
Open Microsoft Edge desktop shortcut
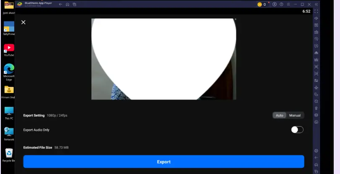[9, 69]
